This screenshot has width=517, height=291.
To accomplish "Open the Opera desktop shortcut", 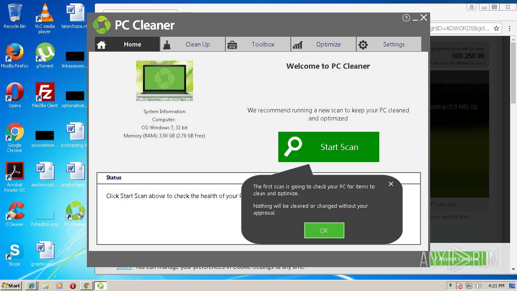I will pos(15,95).
